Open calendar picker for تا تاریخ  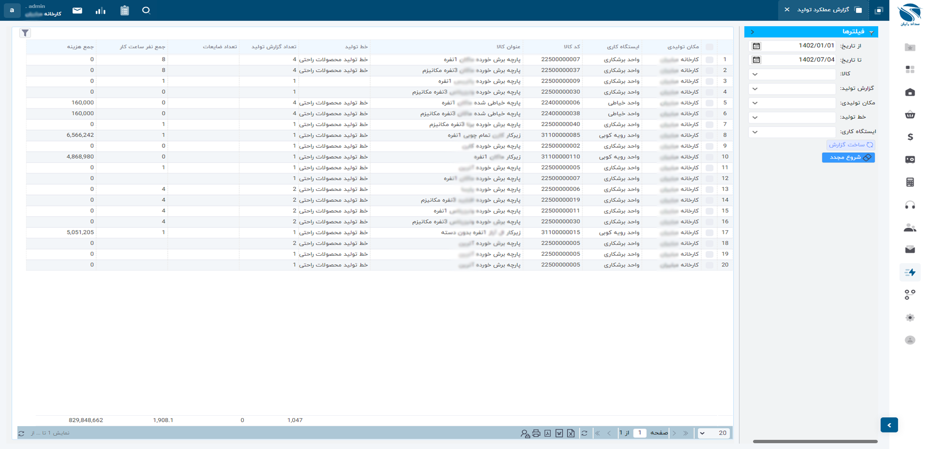coord(756,60)
